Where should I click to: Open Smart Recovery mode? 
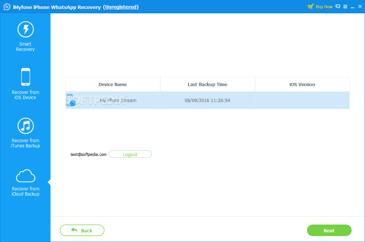pos(25,36)
